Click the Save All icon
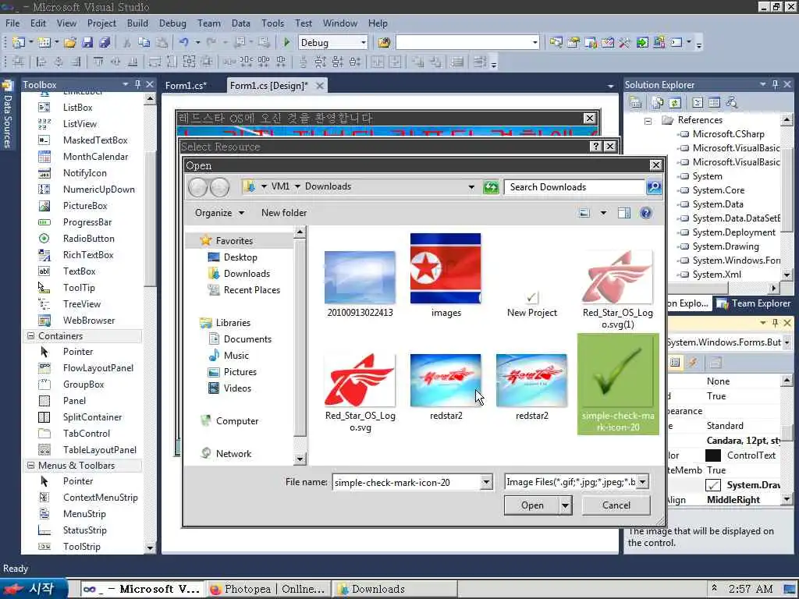The image size is (799, 599). pos(105,42)
